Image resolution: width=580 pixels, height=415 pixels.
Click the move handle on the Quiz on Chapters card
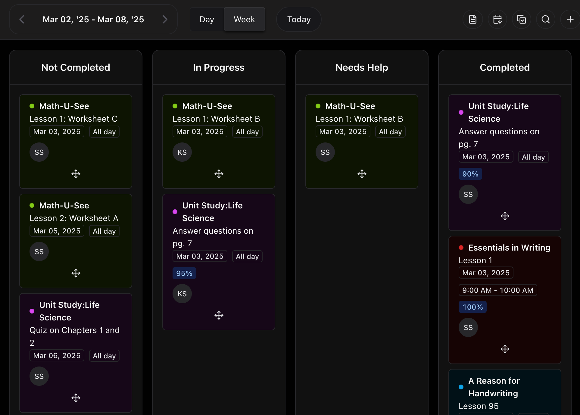(x=76, y=398)
